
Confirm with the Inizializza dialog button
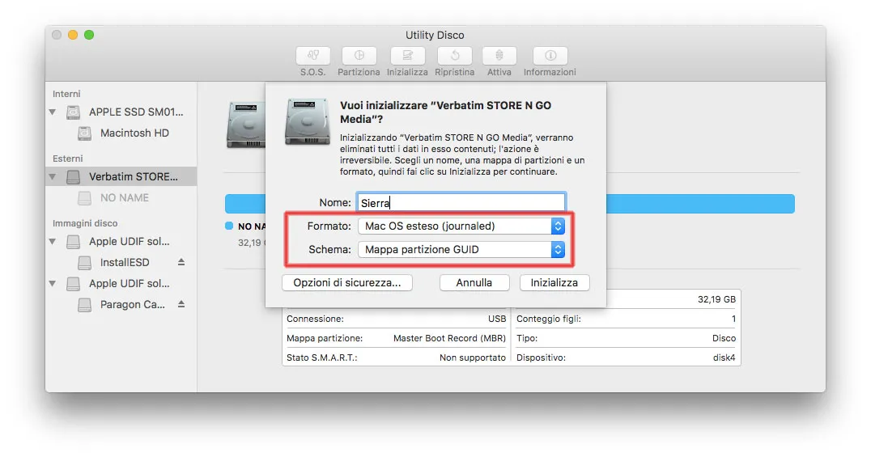[554, 282]
